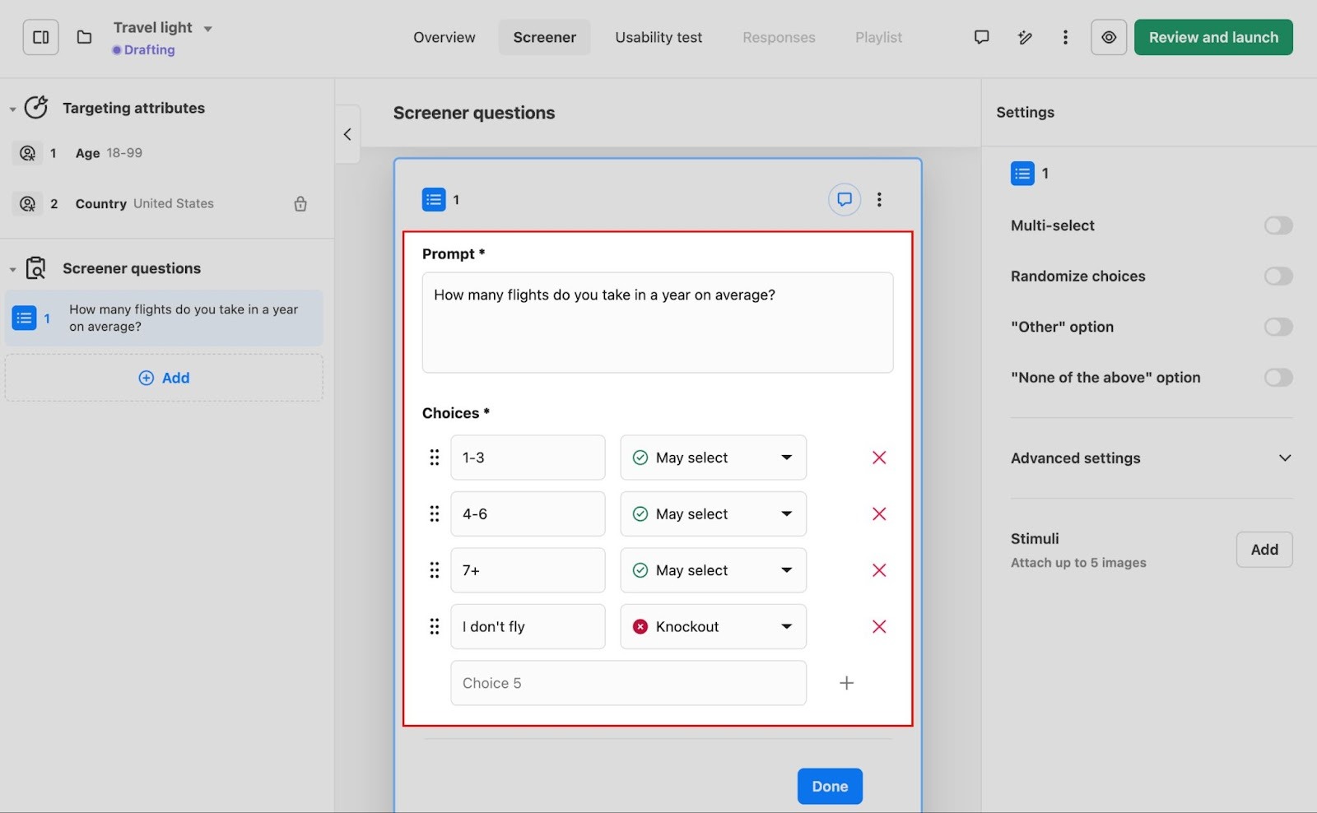Open the comments icon in top bar
Screen dimensions: 1317x813
click(x=981, y=37)
